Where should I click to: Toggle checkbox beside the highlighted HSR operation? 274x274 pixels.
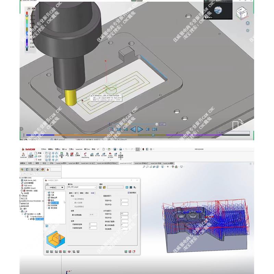31,219
